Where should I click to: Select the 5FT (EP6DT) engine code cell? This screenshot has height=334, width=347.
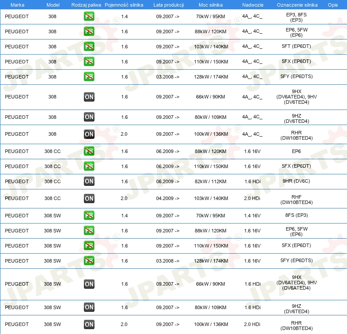296,46
